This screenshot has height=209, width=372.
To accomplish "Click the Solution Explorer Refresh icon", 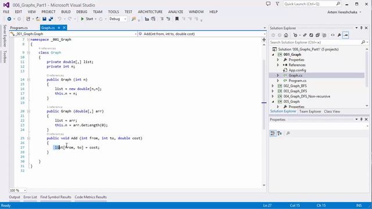I will click(311, 35).
